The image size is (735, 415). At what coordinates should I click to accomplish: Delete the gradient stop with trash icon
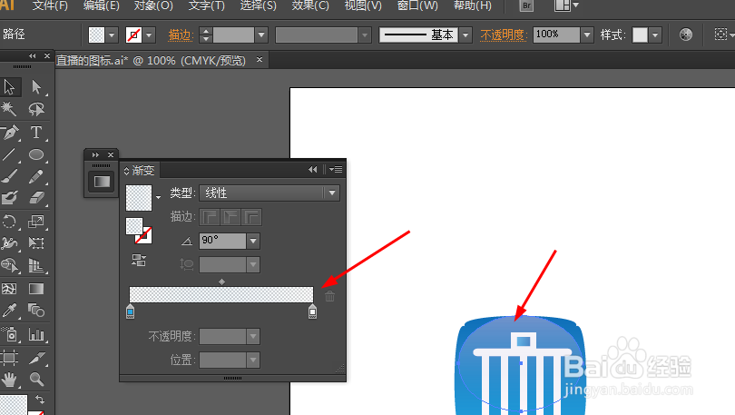click(x=329, y=296)
